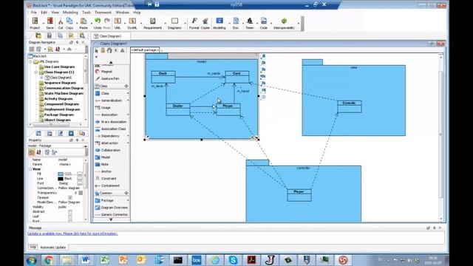The height and width of the screenshot is (266, 473).
Task: Toggle the Opaque checkbox
Action: pos(70,197)
